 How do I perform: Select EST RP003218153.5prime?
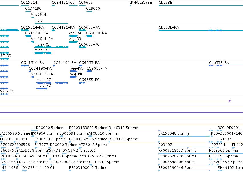point(177,151)
